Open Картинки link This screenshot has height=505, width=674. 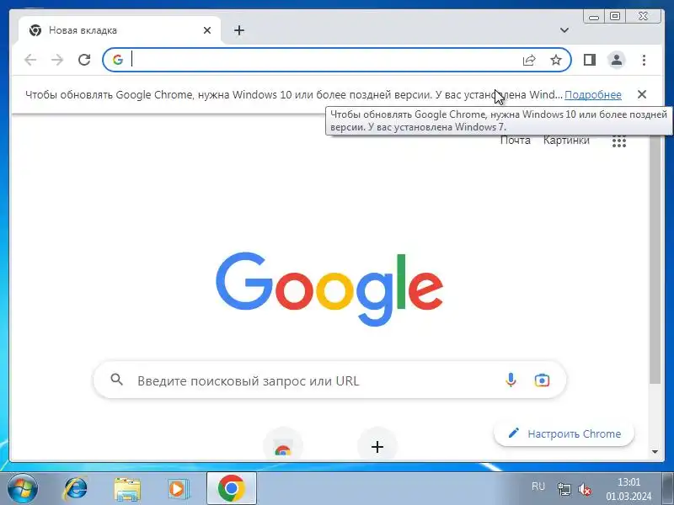(566, 141)
